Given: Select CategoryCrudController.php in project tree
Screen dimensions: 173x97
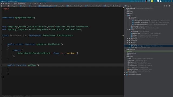Looking at the screenshot, I should point(142,21).
